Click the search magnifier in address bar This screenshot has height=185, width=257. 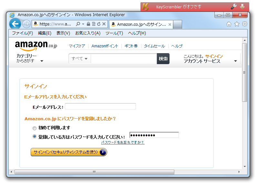point(78,24)
